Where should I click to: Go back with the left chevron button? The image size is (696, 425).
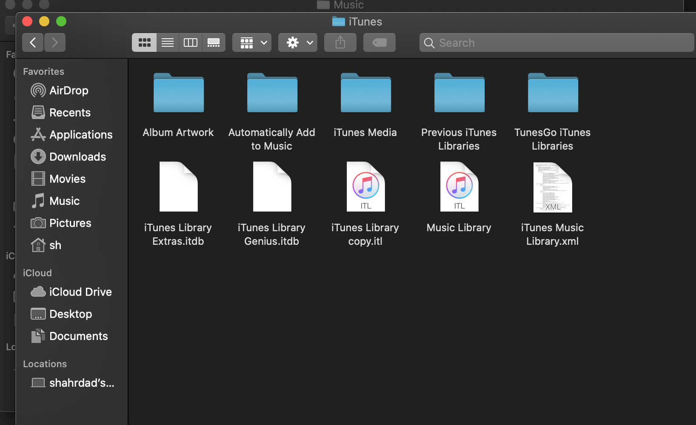click(x=33, y=42)
